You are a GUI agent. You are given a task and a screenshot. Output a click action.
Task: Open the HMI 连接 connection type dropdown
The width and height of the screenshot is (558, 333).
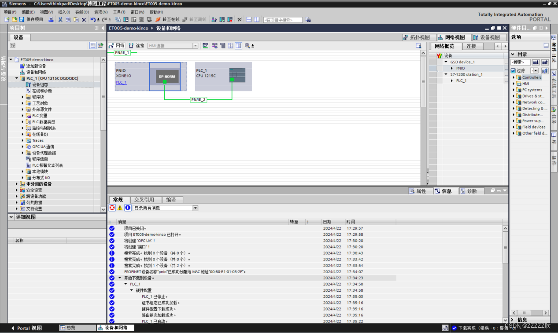tap(196, 46)
